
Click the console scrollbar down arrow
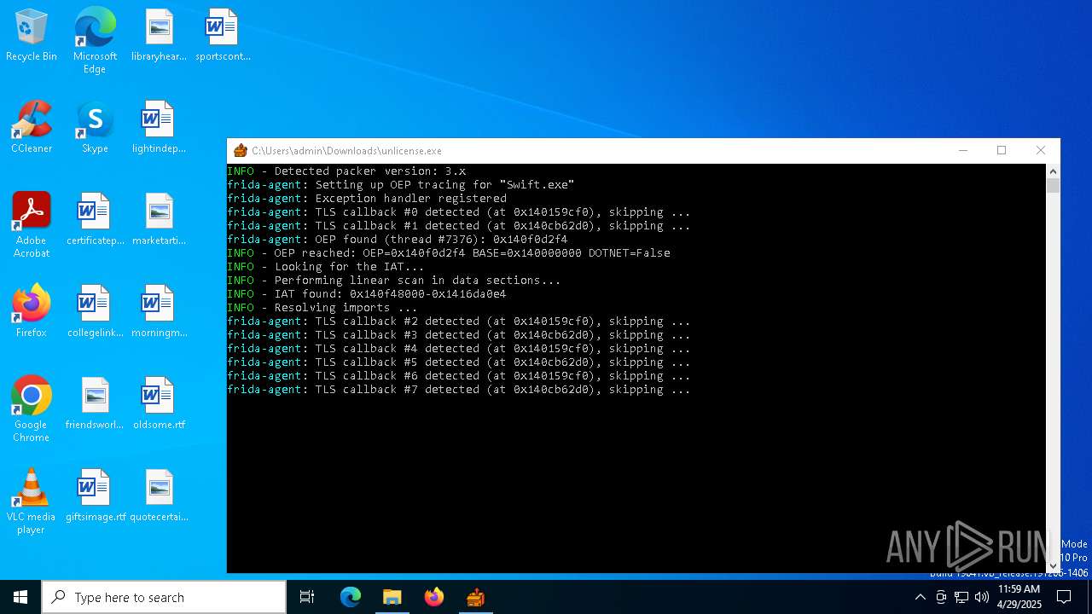coord(1053,565)
